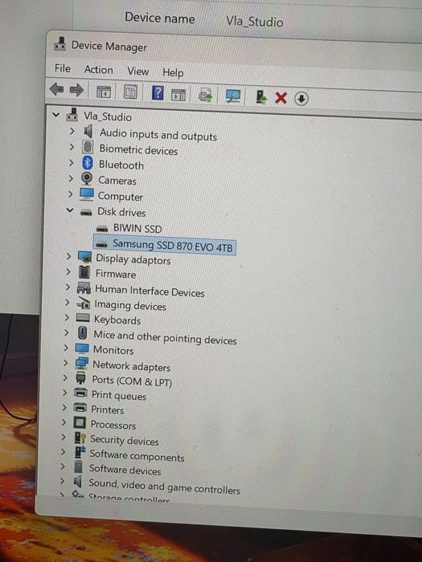This screenshot has height=562, width=422.
Task: Expand the Display adaptors chevron
Action: [68, 256]
